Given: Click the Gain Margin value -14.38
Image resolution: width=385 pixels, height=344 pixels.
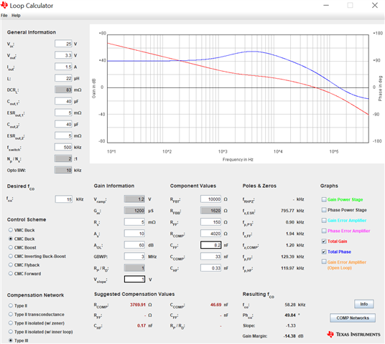Looking at the screenshot, I should [x=289, y=336].
